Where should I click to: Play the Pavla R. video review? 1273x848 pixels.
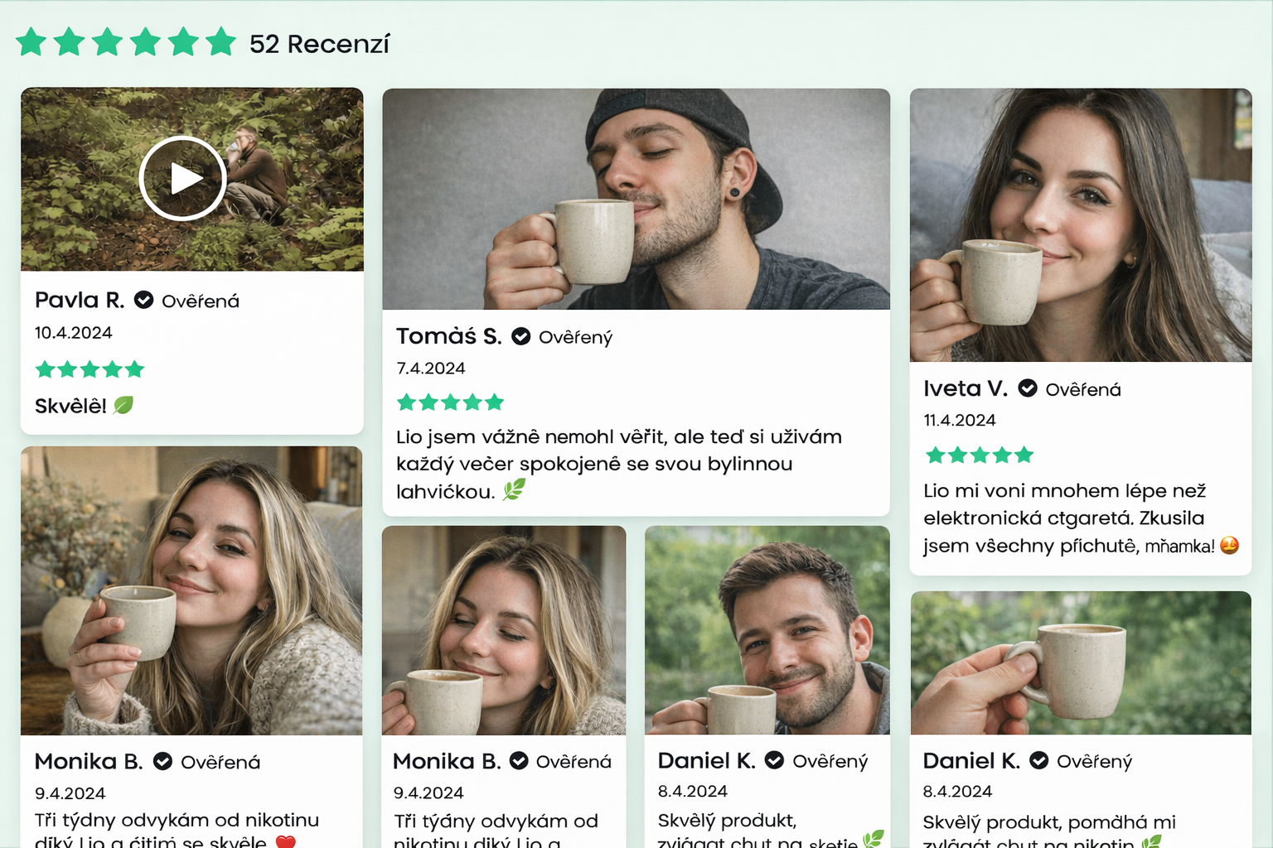point(182,178)
